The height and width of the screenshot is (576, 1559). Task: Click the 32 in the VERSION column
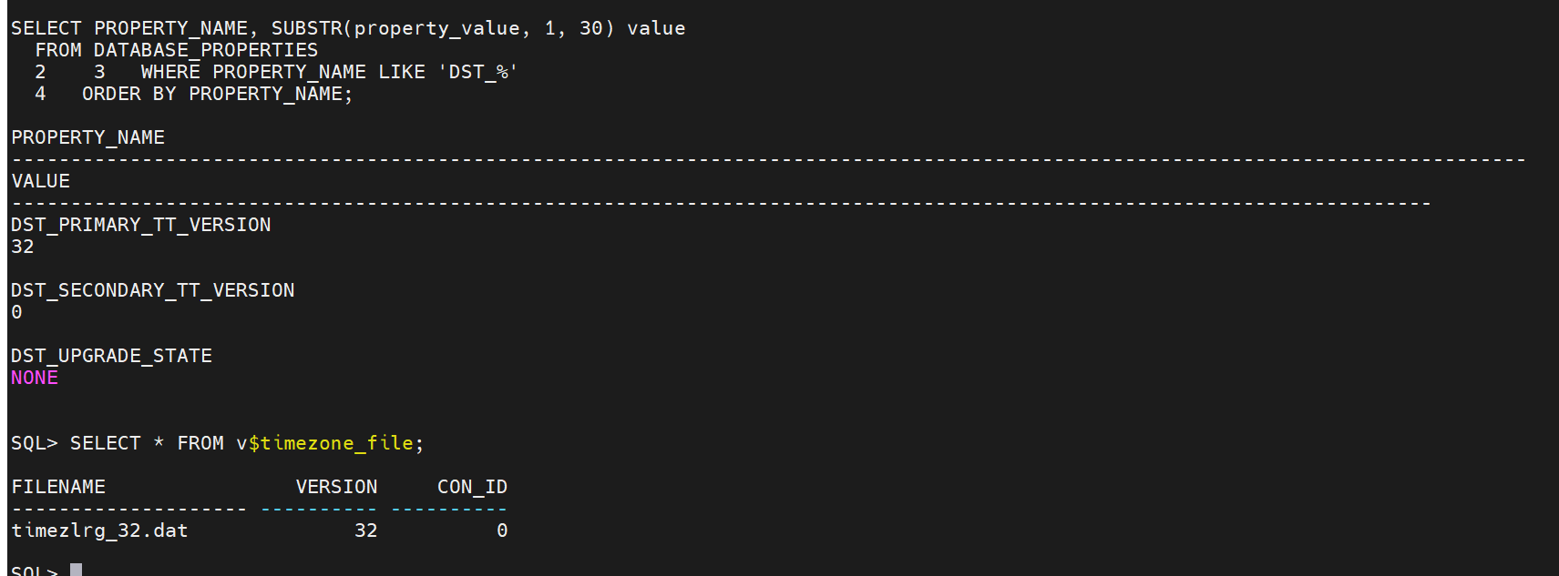click(365, 531)
